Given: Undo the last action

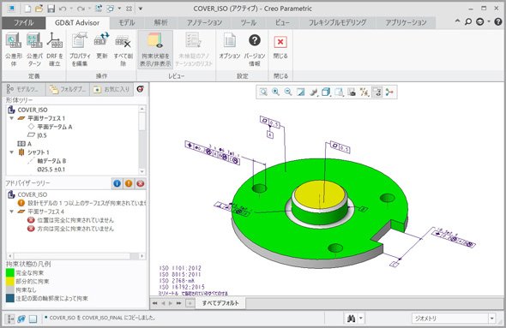Looking at the screenshot, I should tap(63, 9).
